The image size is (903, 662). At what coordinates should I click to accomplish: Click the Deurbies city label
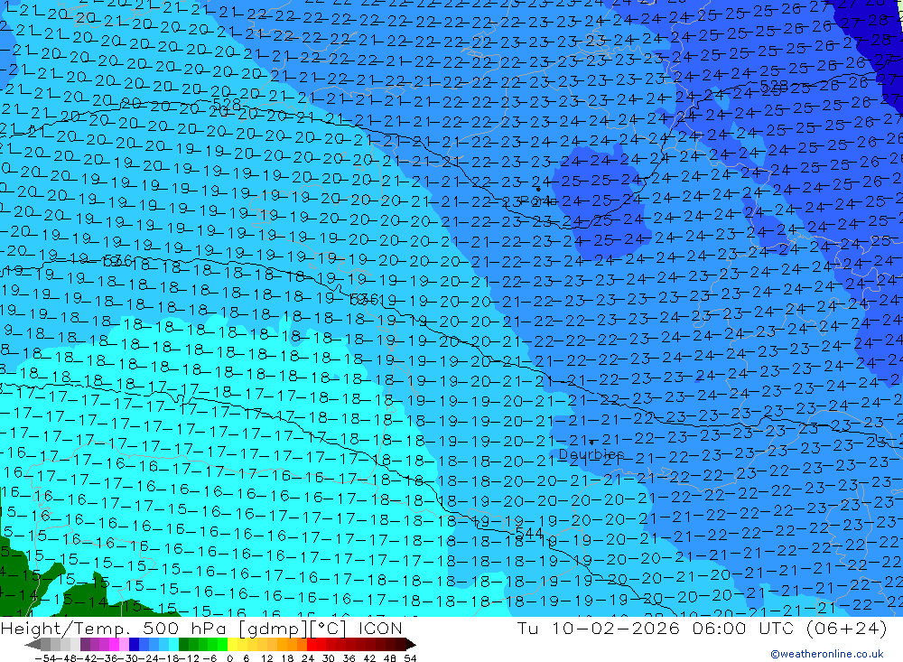click(x=591, y=454)
